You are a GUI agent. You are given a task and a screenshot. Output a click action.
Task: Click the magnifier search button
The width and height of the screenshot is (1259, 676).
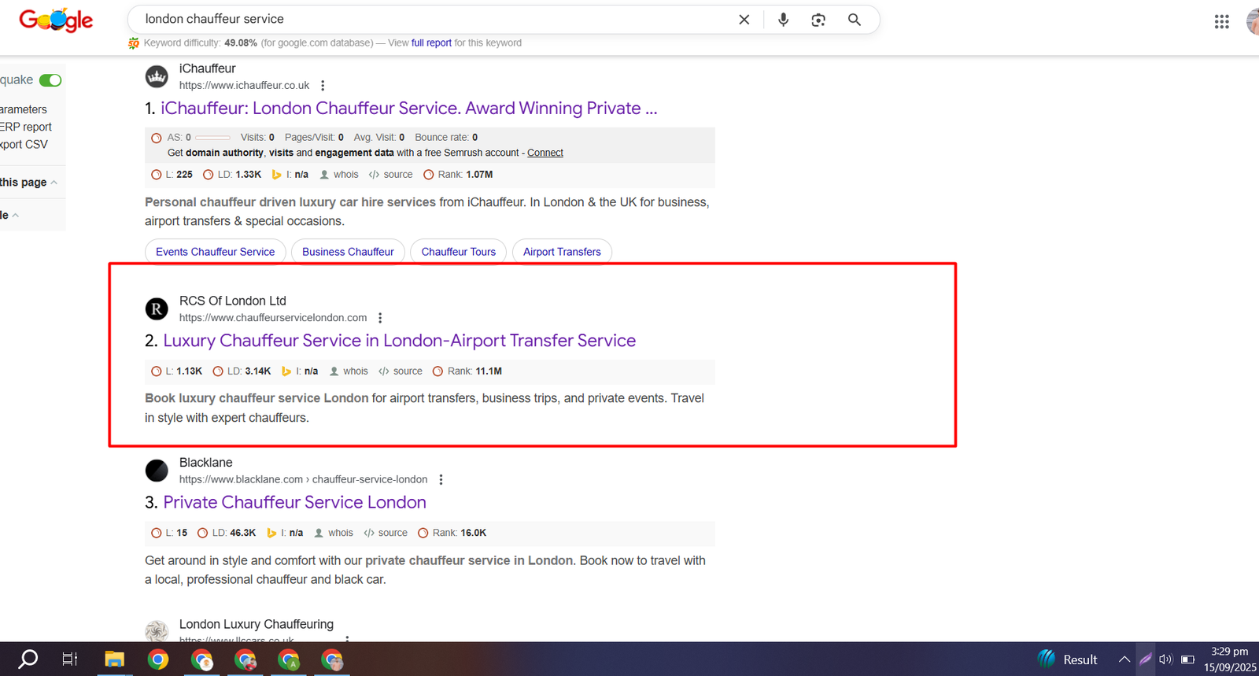854,20
